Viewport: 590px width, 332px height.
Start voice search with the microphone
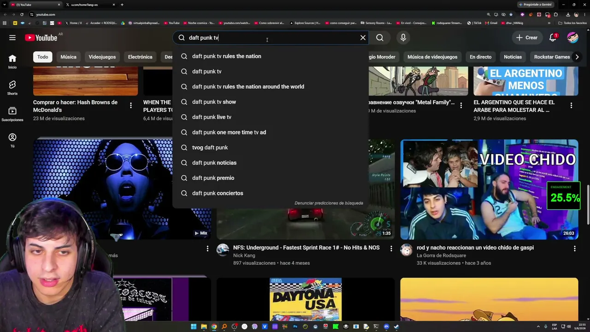(x=403, y=38)
